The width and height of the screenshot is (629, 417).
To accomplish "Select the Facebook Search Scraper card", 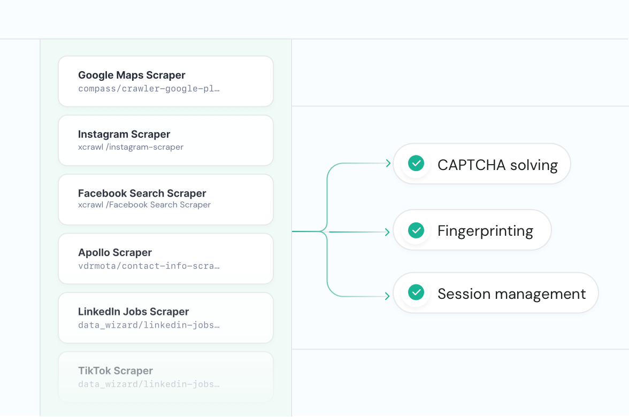I will click(x=166, y=200).
